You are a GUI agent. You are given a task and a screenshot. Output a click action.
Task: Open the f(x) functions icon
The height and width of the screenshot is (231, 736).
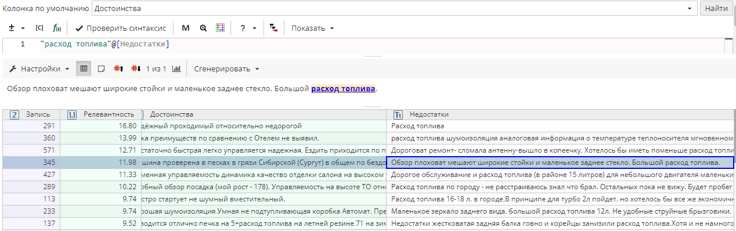(57, 28)
